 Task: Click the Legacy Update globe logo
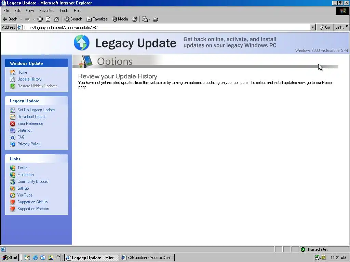pos(82,43)
